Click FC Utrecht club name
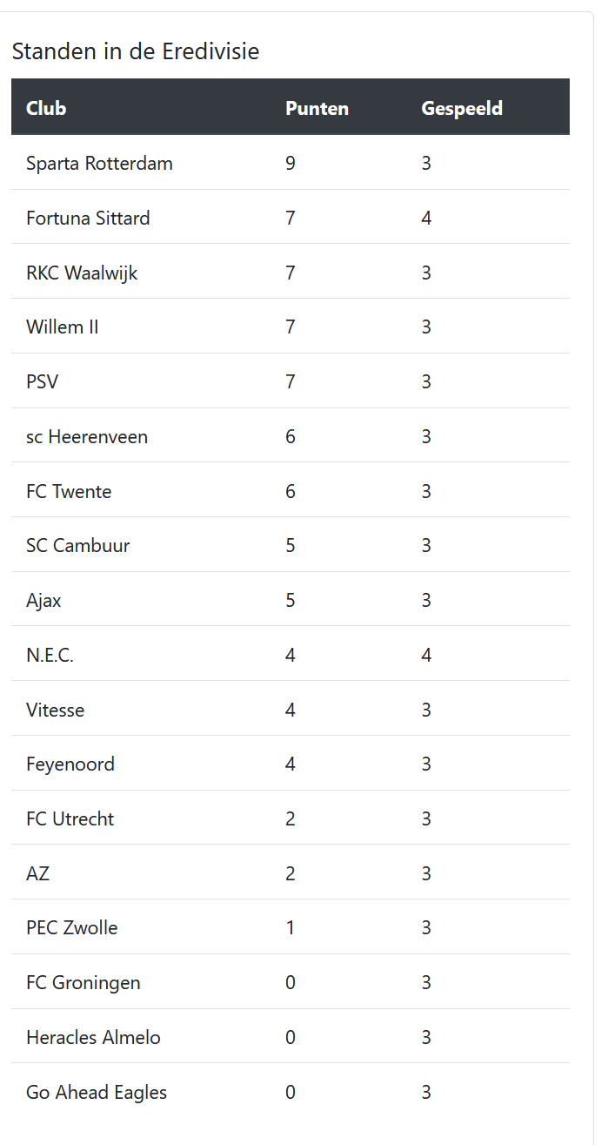Screen dimensions: 608x1145 coord(70,818)
